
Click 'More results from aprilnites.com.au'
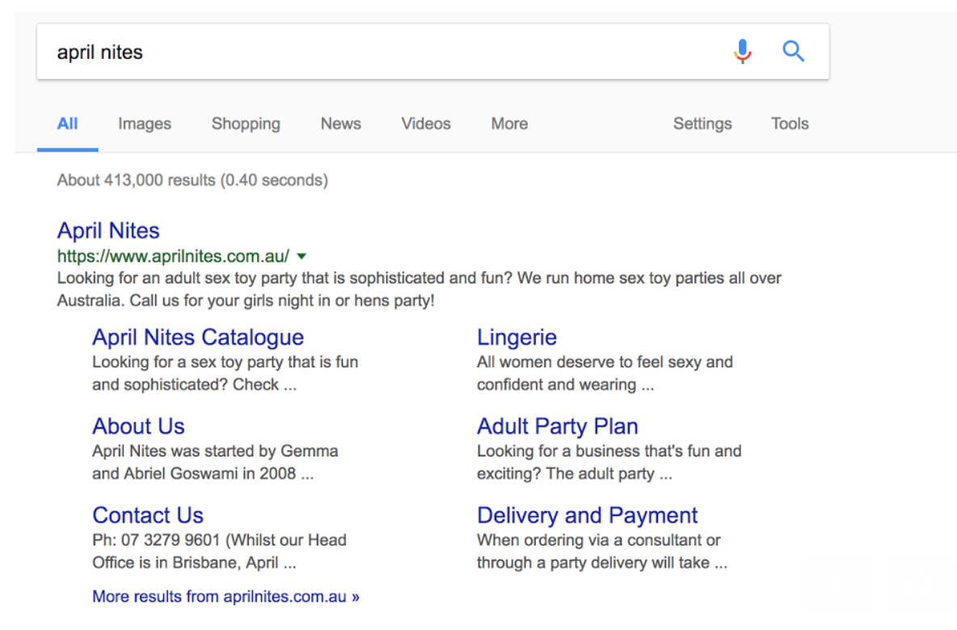tap(226, 596)
